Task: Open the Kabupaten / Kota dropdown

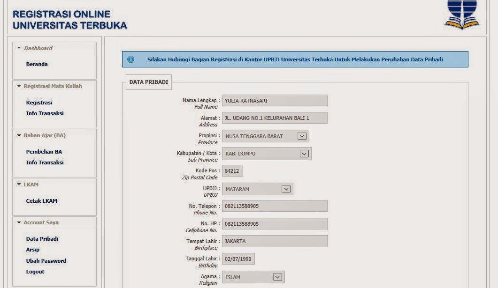Action: pos(304,153)
